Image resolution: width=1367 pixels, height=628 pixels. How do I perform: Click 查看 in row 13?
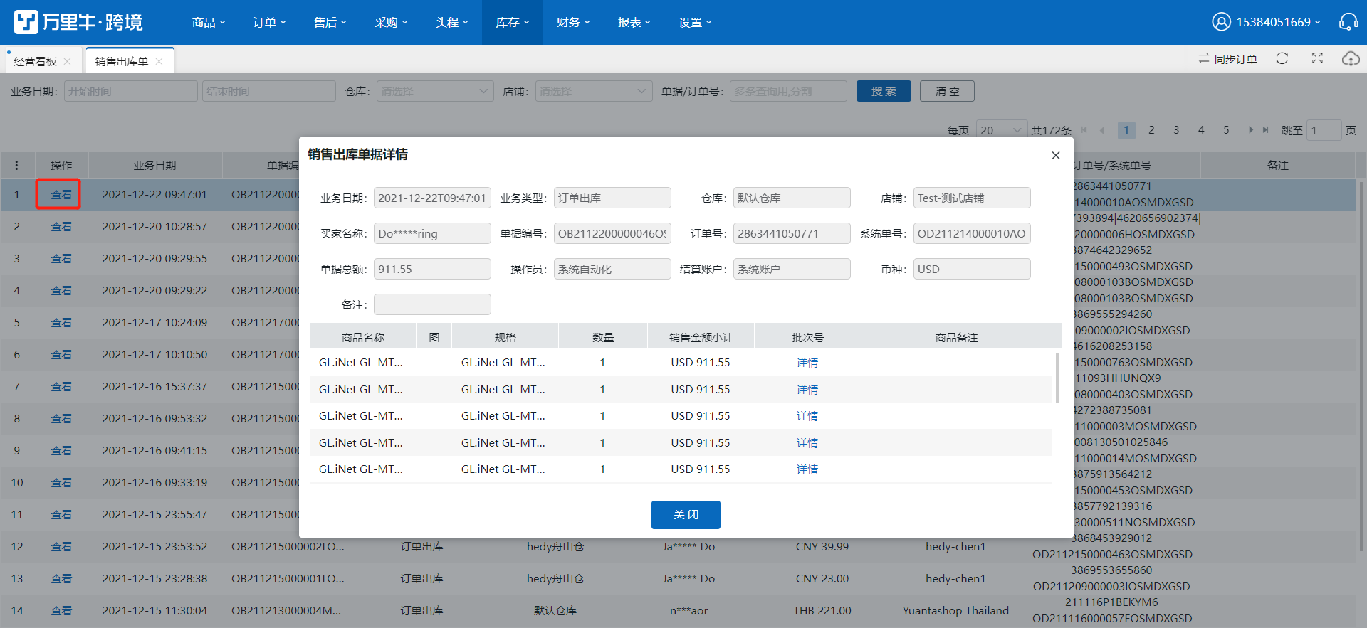point(61,579)
